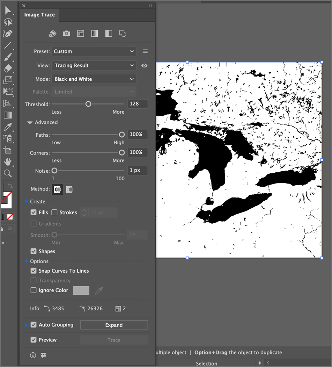Select the Pen tool
This screenshot has width=332, height=367.
pos(8,34)
